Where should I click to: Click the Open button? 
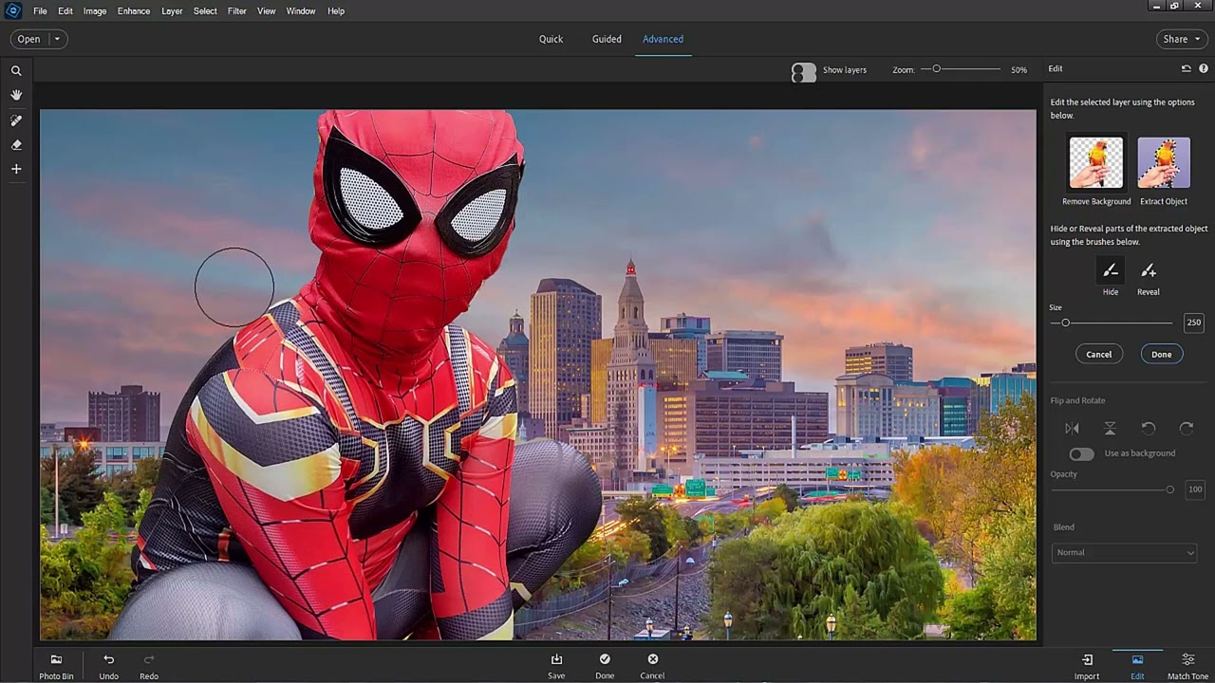click(29, 39)
